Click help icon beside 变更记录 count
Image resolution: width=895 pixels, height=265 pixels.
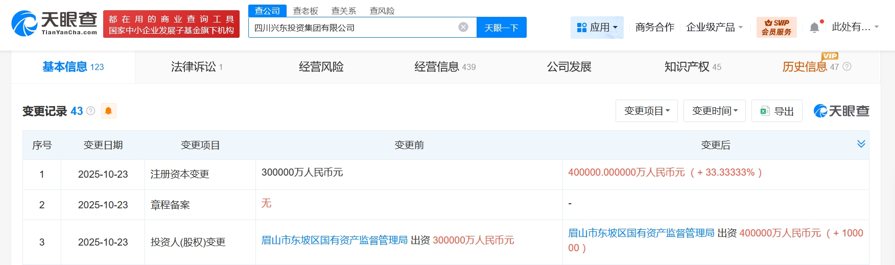click(91, 111)
